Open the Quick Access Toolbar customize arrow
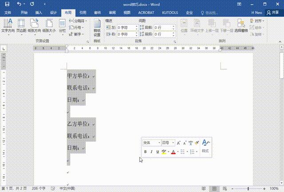The height and width of the screenshot is (192, 284). click(x=44, y=4)
